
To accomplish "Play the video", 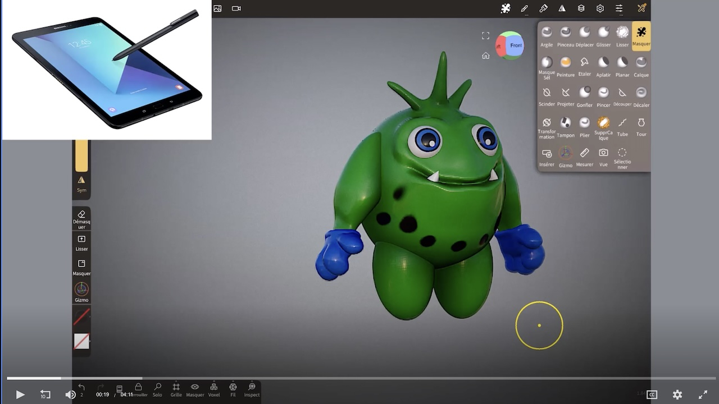I will (x=20, y=394).
